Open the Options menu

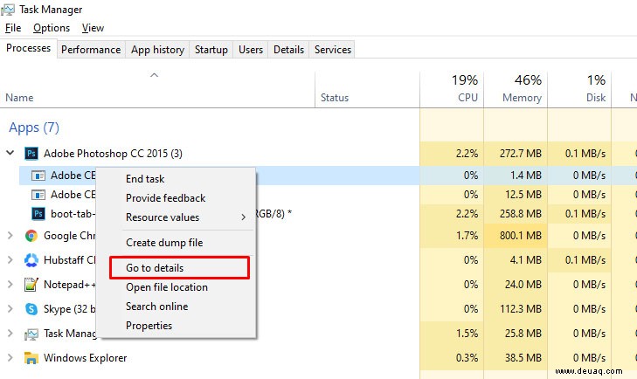[x=52, y=28]
